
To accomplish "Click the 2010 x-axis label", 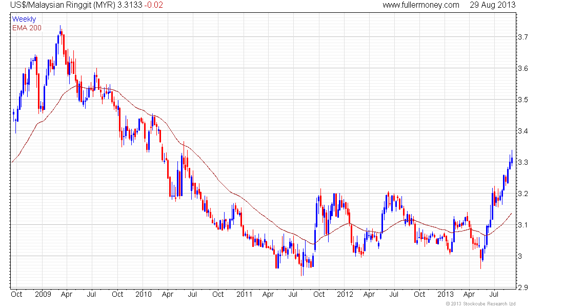I will [x=144, y=294].
